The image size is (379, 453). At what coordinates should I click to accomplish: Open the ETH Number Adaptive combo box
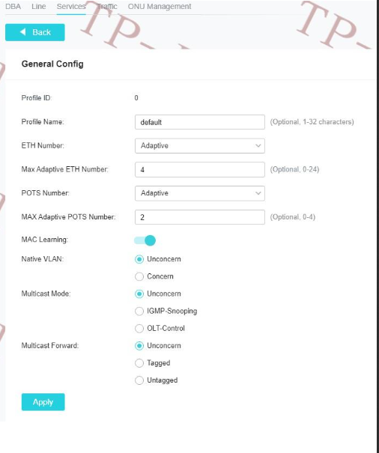click(200, 145)
